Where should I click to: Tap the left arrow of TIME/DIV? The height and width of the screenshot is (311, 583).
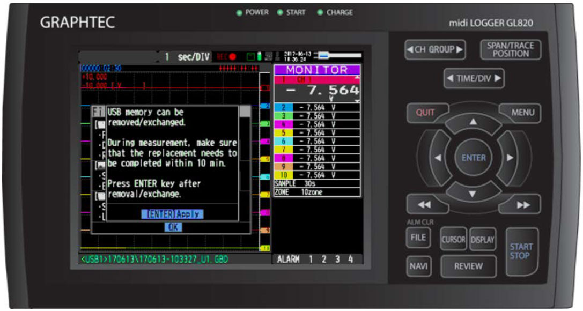coord(450,78)
